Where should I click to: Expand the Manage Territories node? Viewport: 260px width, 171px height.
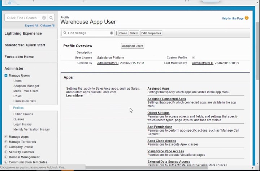click(x=6, y=142)
